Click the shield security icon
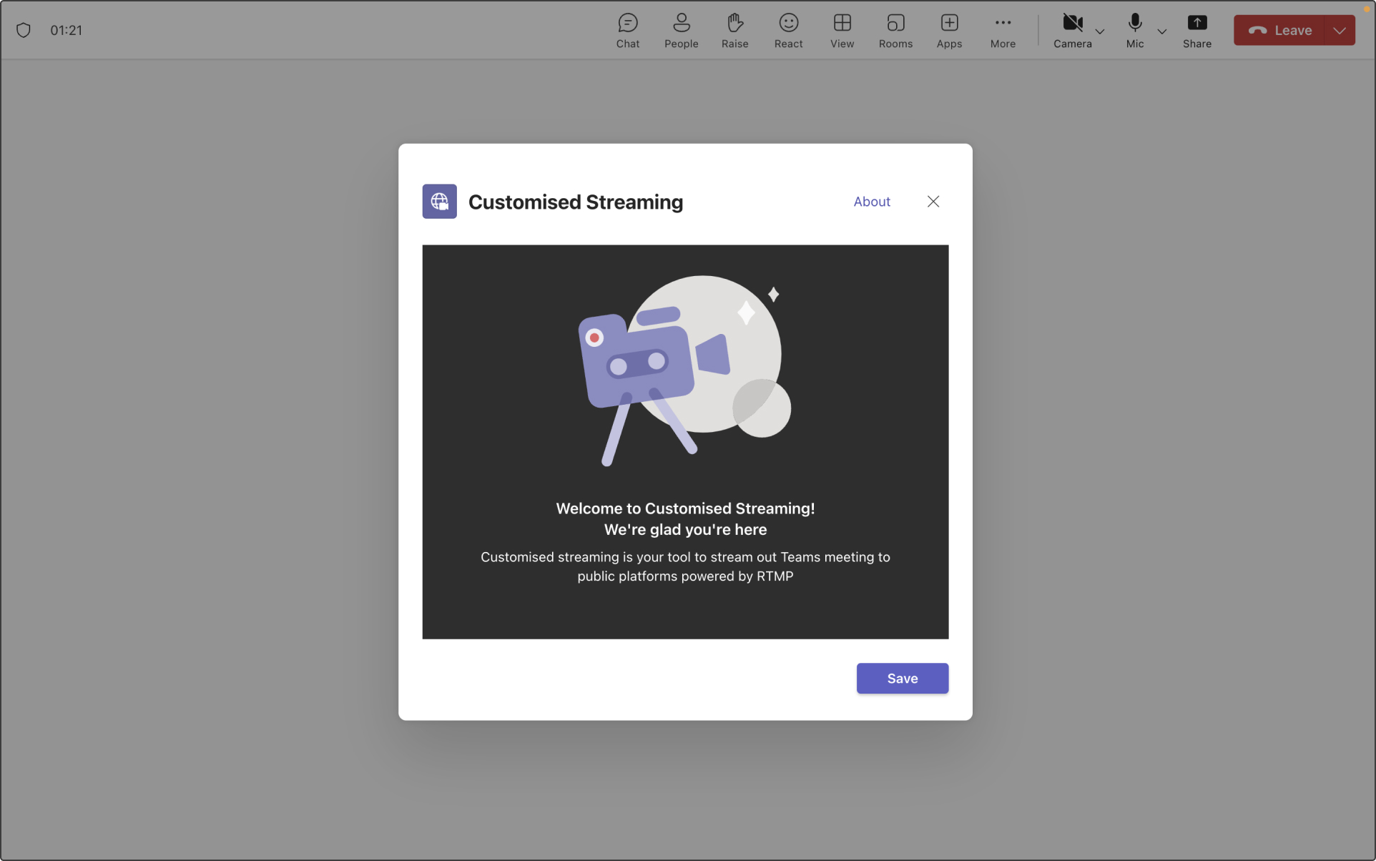 click(x=24, y=29)
